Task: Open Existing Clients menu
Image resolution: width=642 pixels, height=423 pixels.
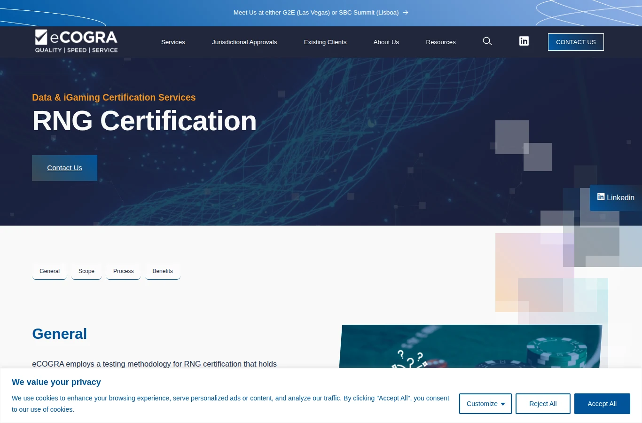Action: tap(325, 42)
